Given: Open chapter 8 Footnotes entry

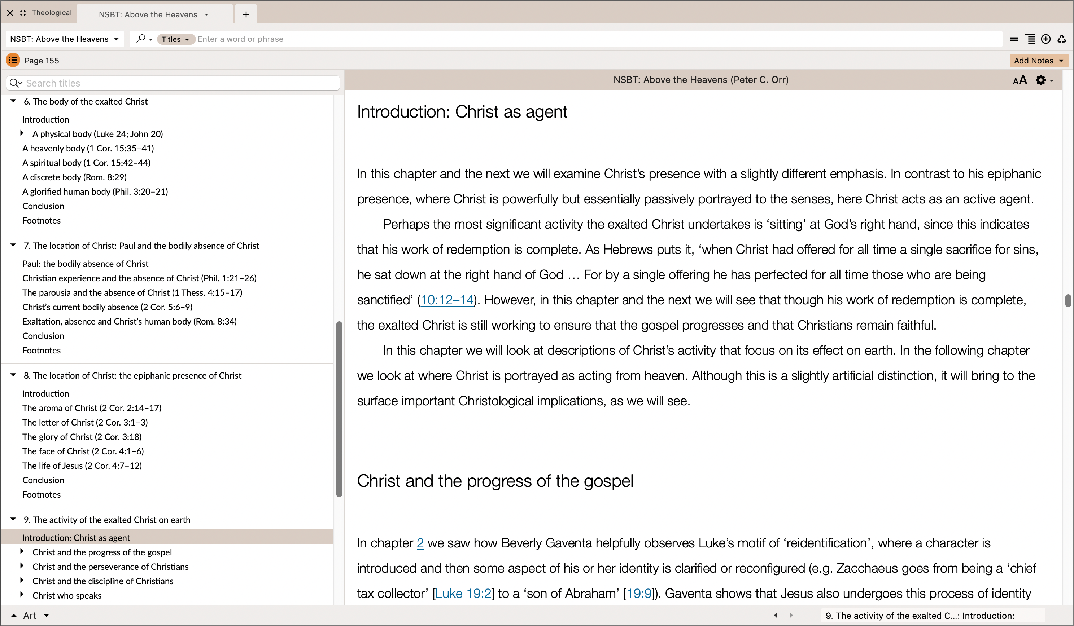Looking at the screenshot, I should click(42, 494).
